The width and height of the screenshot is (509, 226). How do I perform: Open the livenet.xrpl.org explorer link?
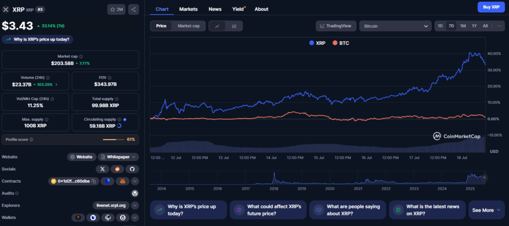click(x=111, y=206)
